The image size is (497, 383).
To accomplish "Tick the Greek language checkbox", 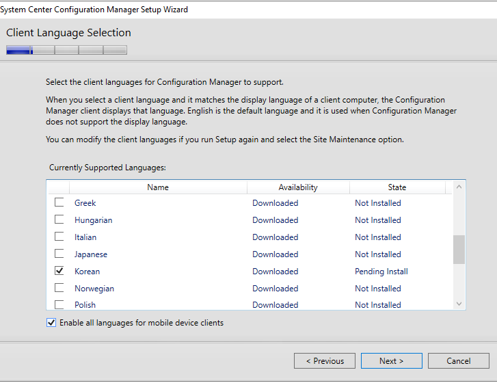I will (59, 202).
